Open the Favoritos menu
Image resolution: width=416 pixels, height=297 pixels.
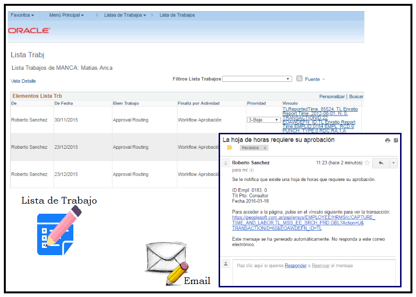pos(22,15)
